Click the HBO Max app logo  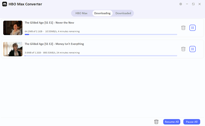tap(4, 4)
